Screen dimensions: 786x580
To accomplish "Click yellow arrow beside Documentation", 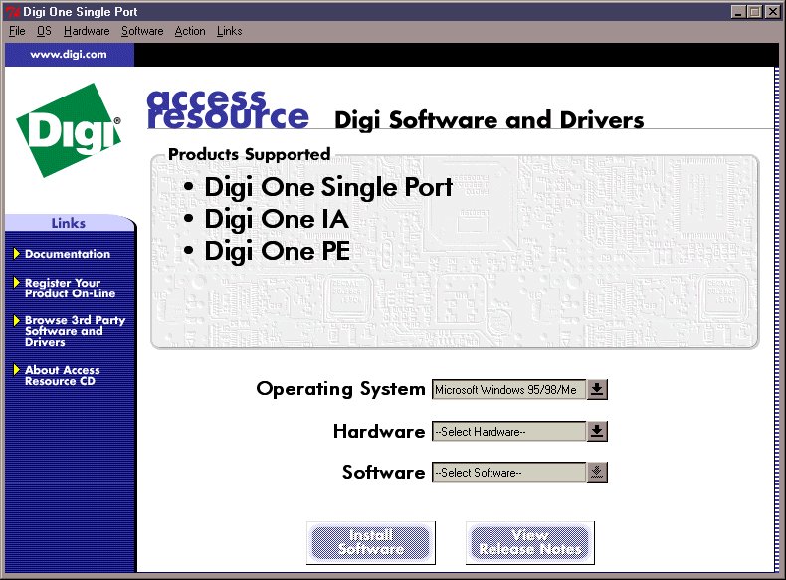I will [x=17, y=254].
